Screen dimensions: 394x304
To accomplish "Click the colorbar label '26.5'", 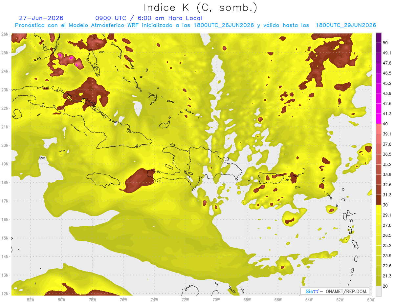I will (387, 235).
